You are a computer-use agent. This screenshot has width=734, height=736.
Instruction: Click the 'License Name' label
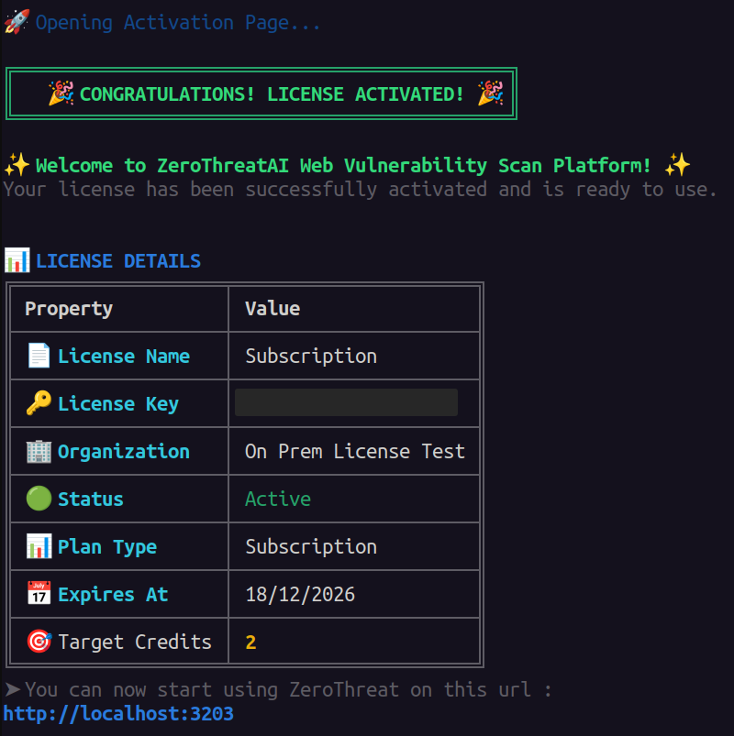pos(124,357)
